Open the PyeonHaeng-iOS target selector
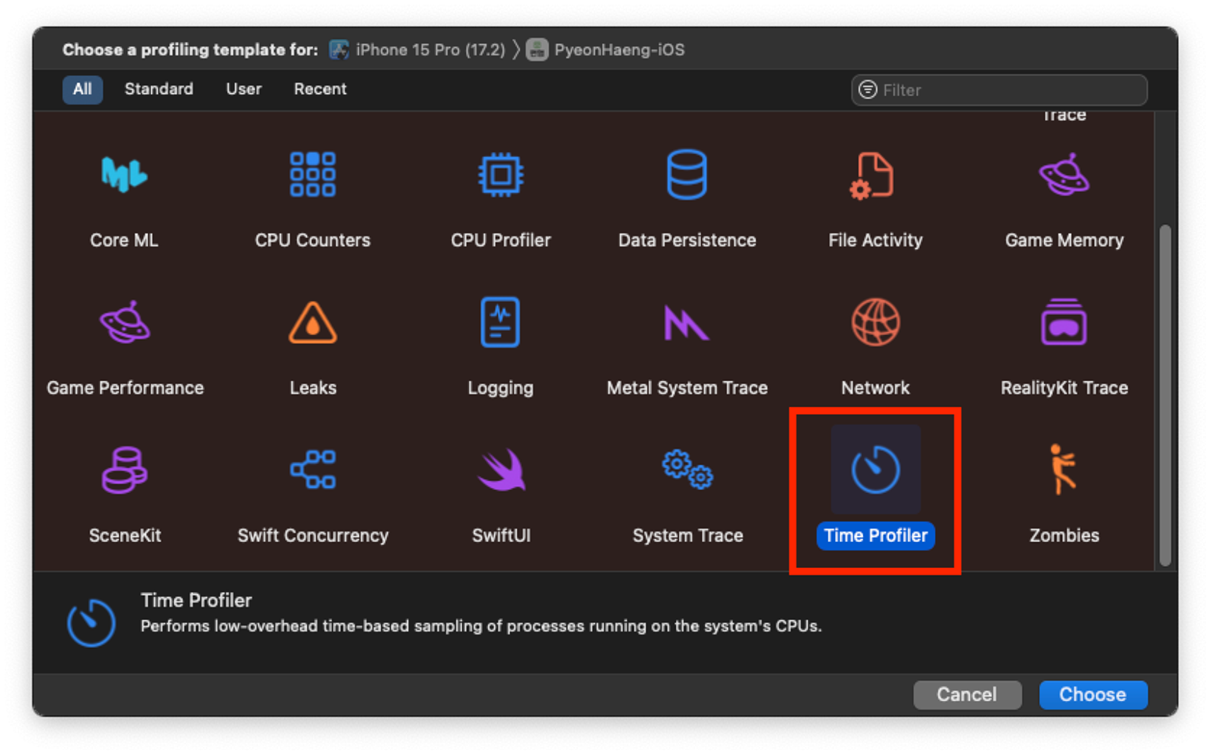This screenshot has width=1210, height=754. [606, 50]
